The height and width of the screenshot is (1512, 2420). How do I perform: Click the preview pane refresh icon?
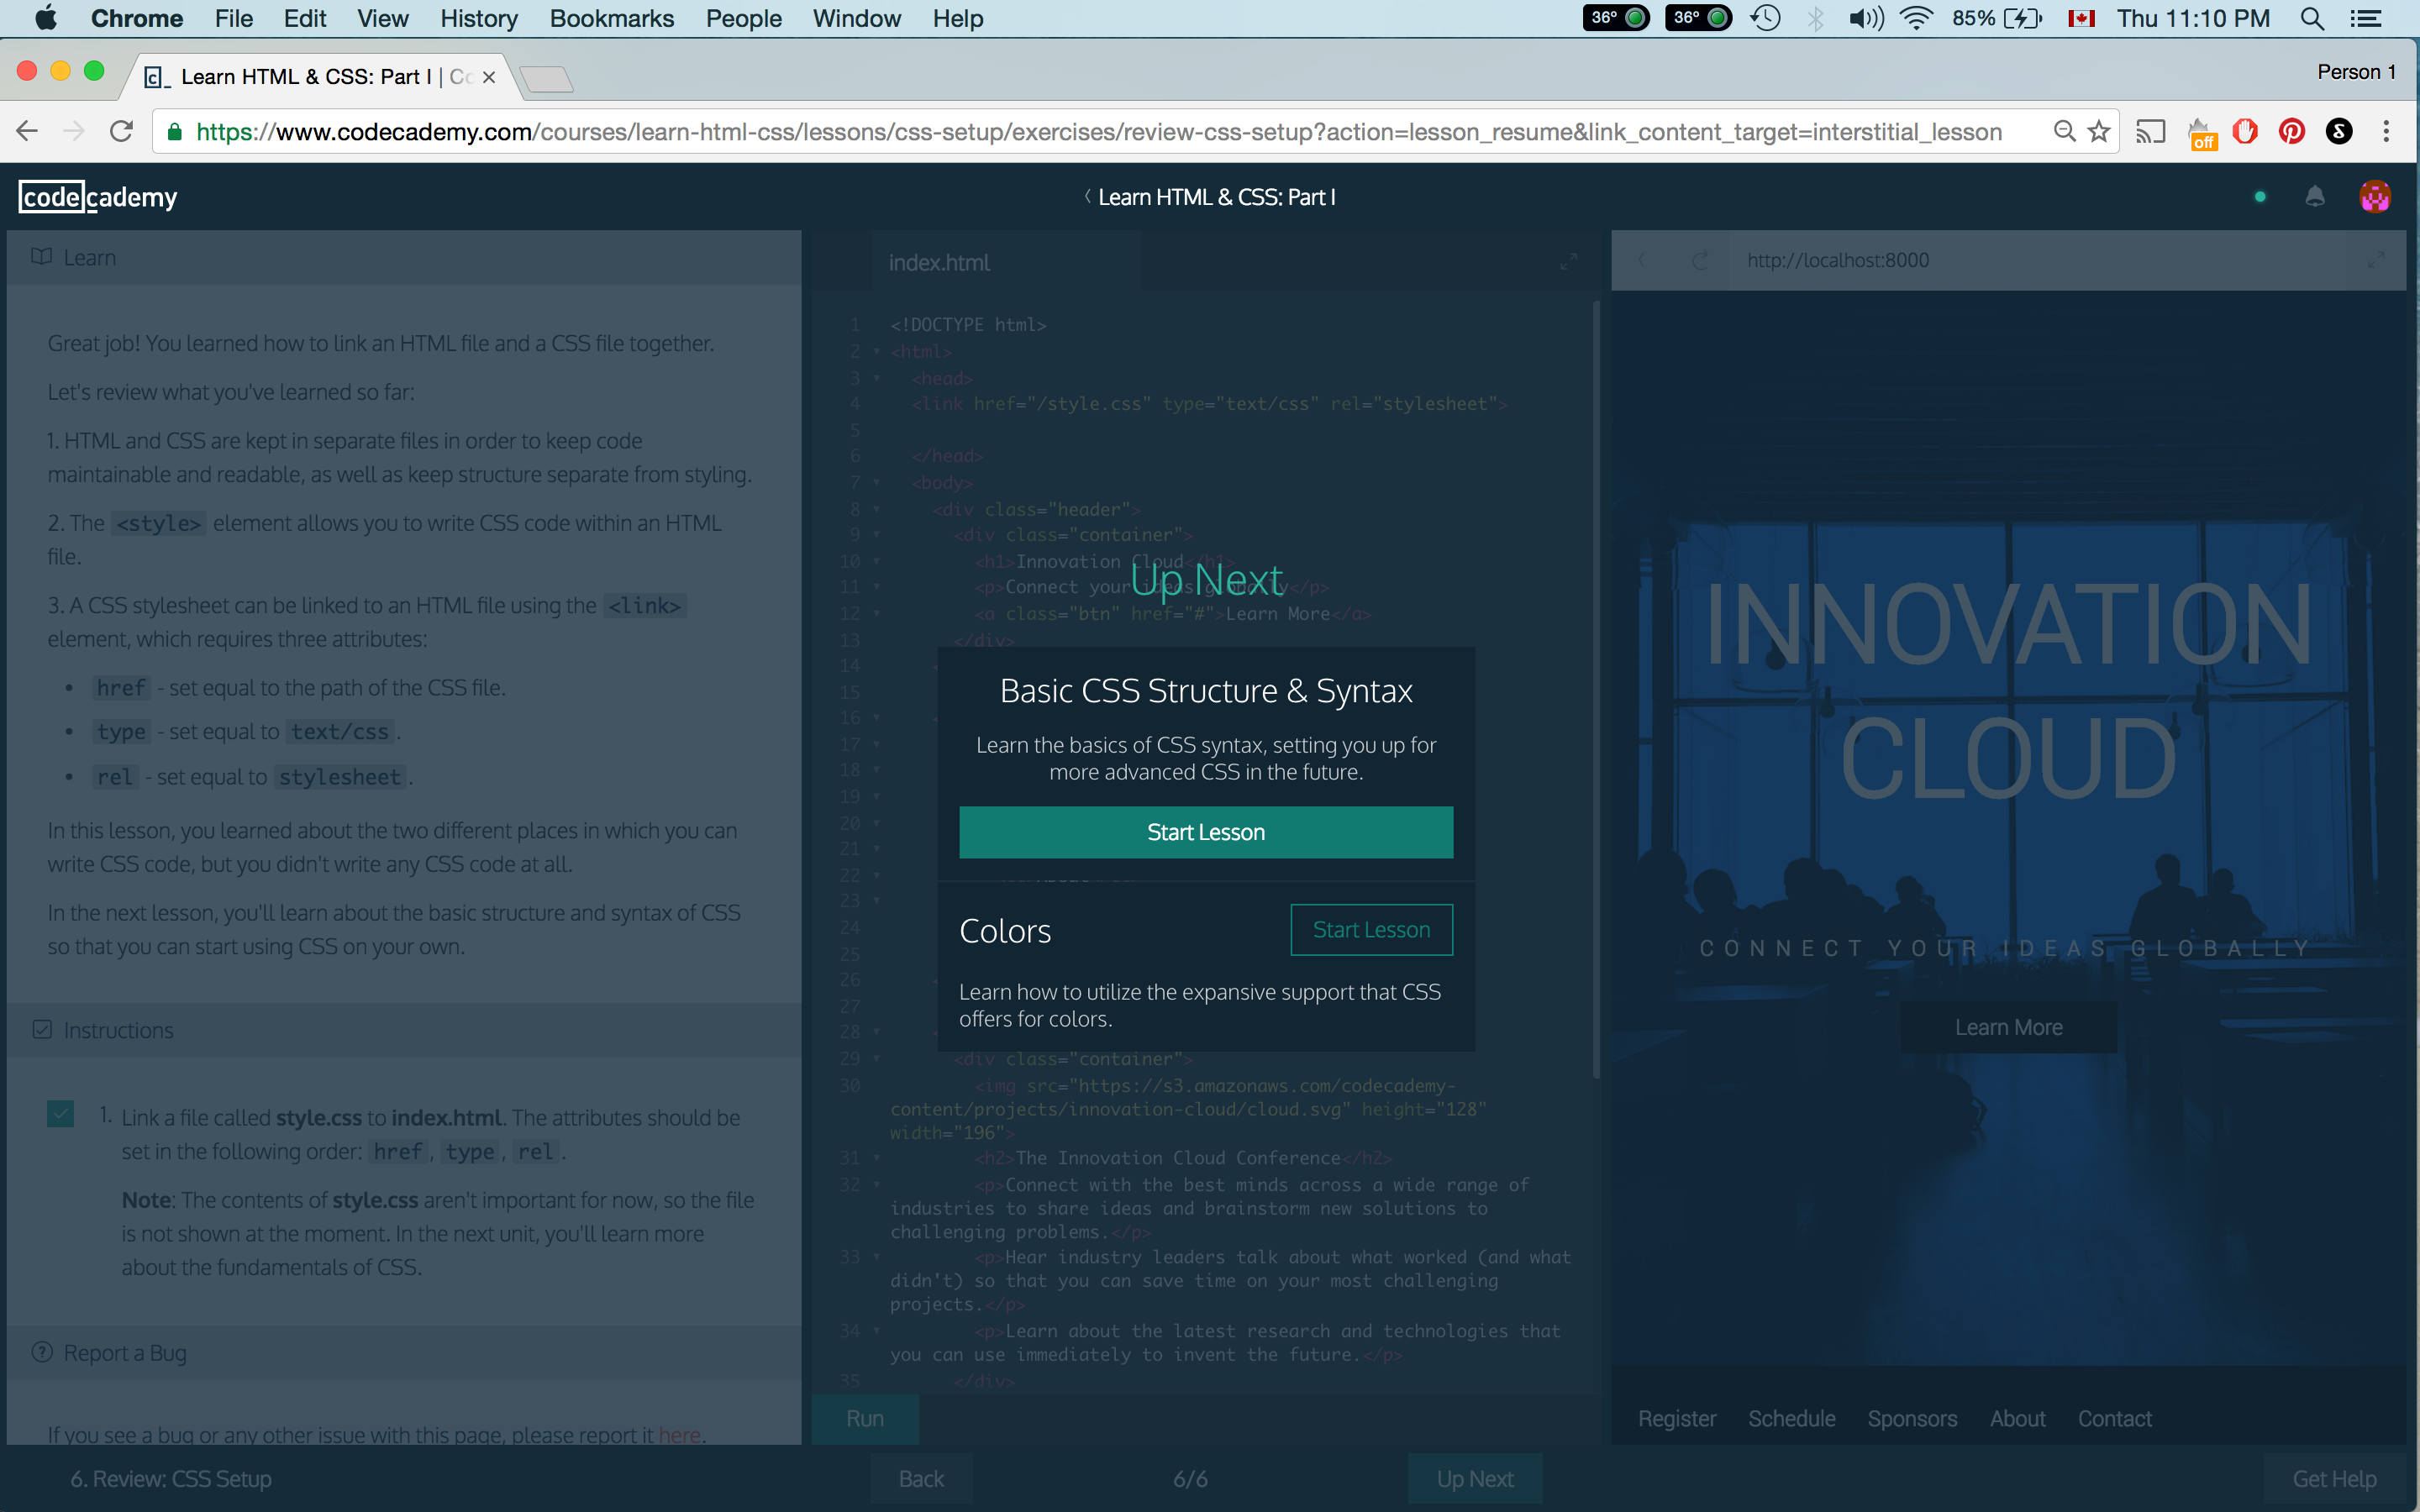click(1700, 261)
